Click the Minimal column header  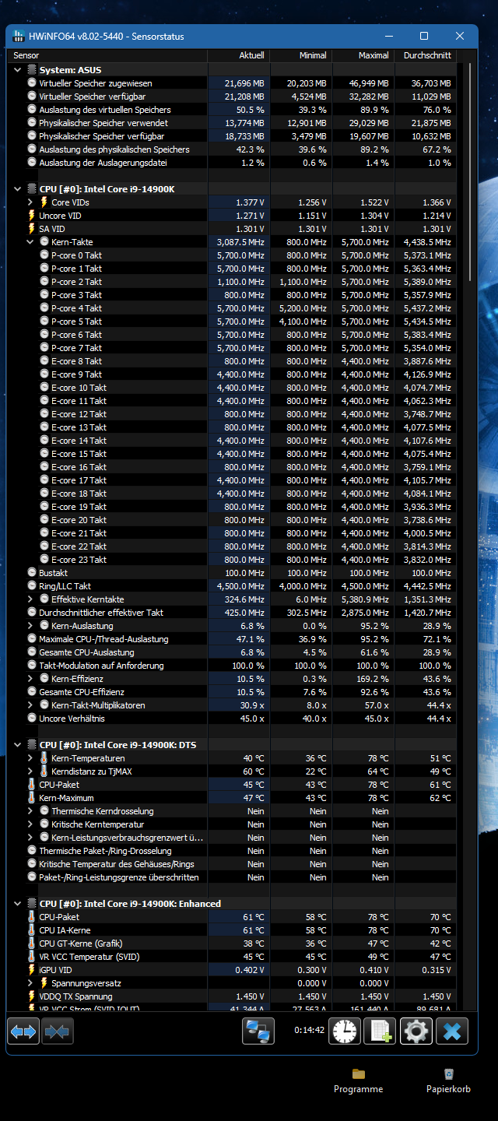coord(301,56)
